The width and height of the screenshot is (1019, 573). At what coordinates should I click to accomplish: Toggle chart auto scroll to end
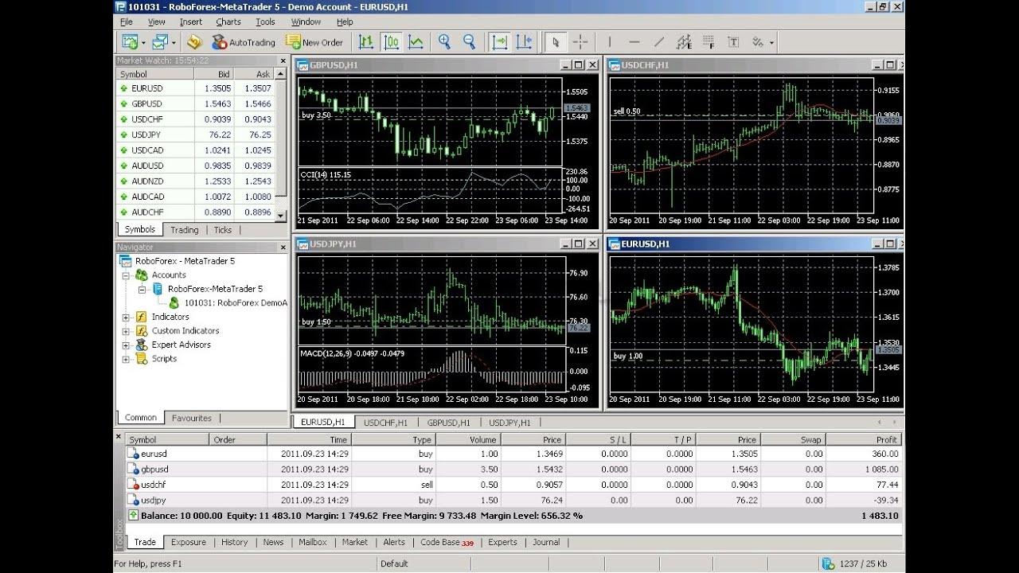(499, 42)
